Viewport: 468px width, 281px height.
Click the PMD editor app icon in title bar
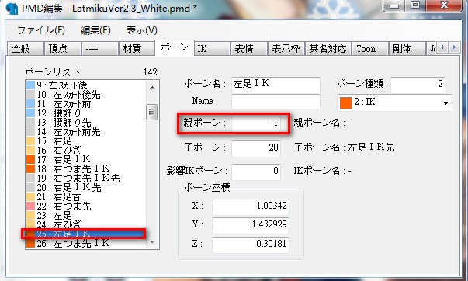[x=12, y=9]
